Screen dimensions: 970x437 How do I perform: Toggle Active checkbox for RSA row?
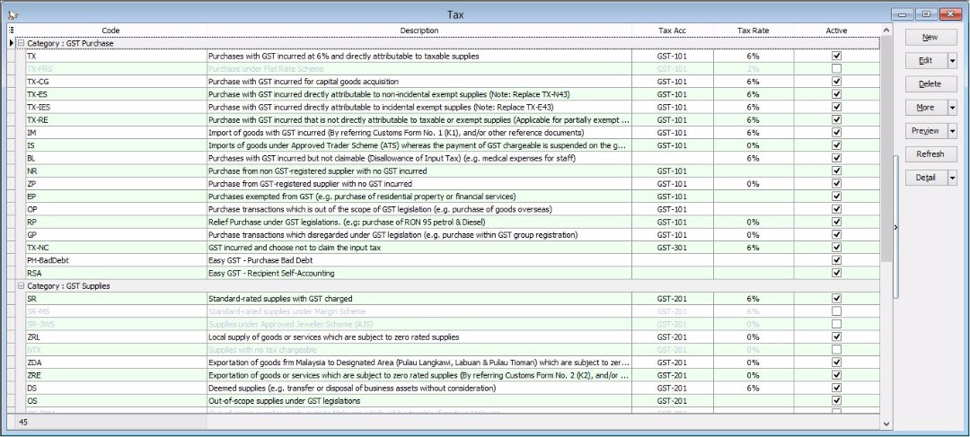pos(837,273)
